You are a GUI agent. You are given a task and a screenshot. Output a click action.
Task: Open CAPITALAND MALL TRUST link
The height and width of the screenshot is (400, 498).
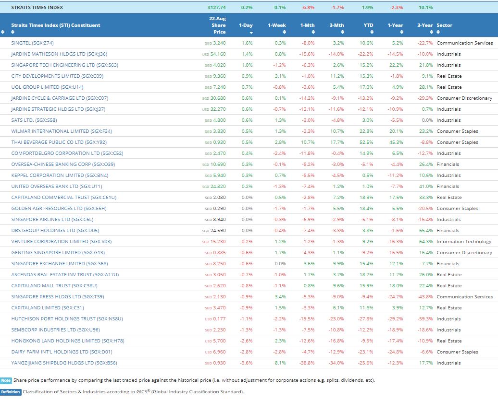click(x=54, y=285)
